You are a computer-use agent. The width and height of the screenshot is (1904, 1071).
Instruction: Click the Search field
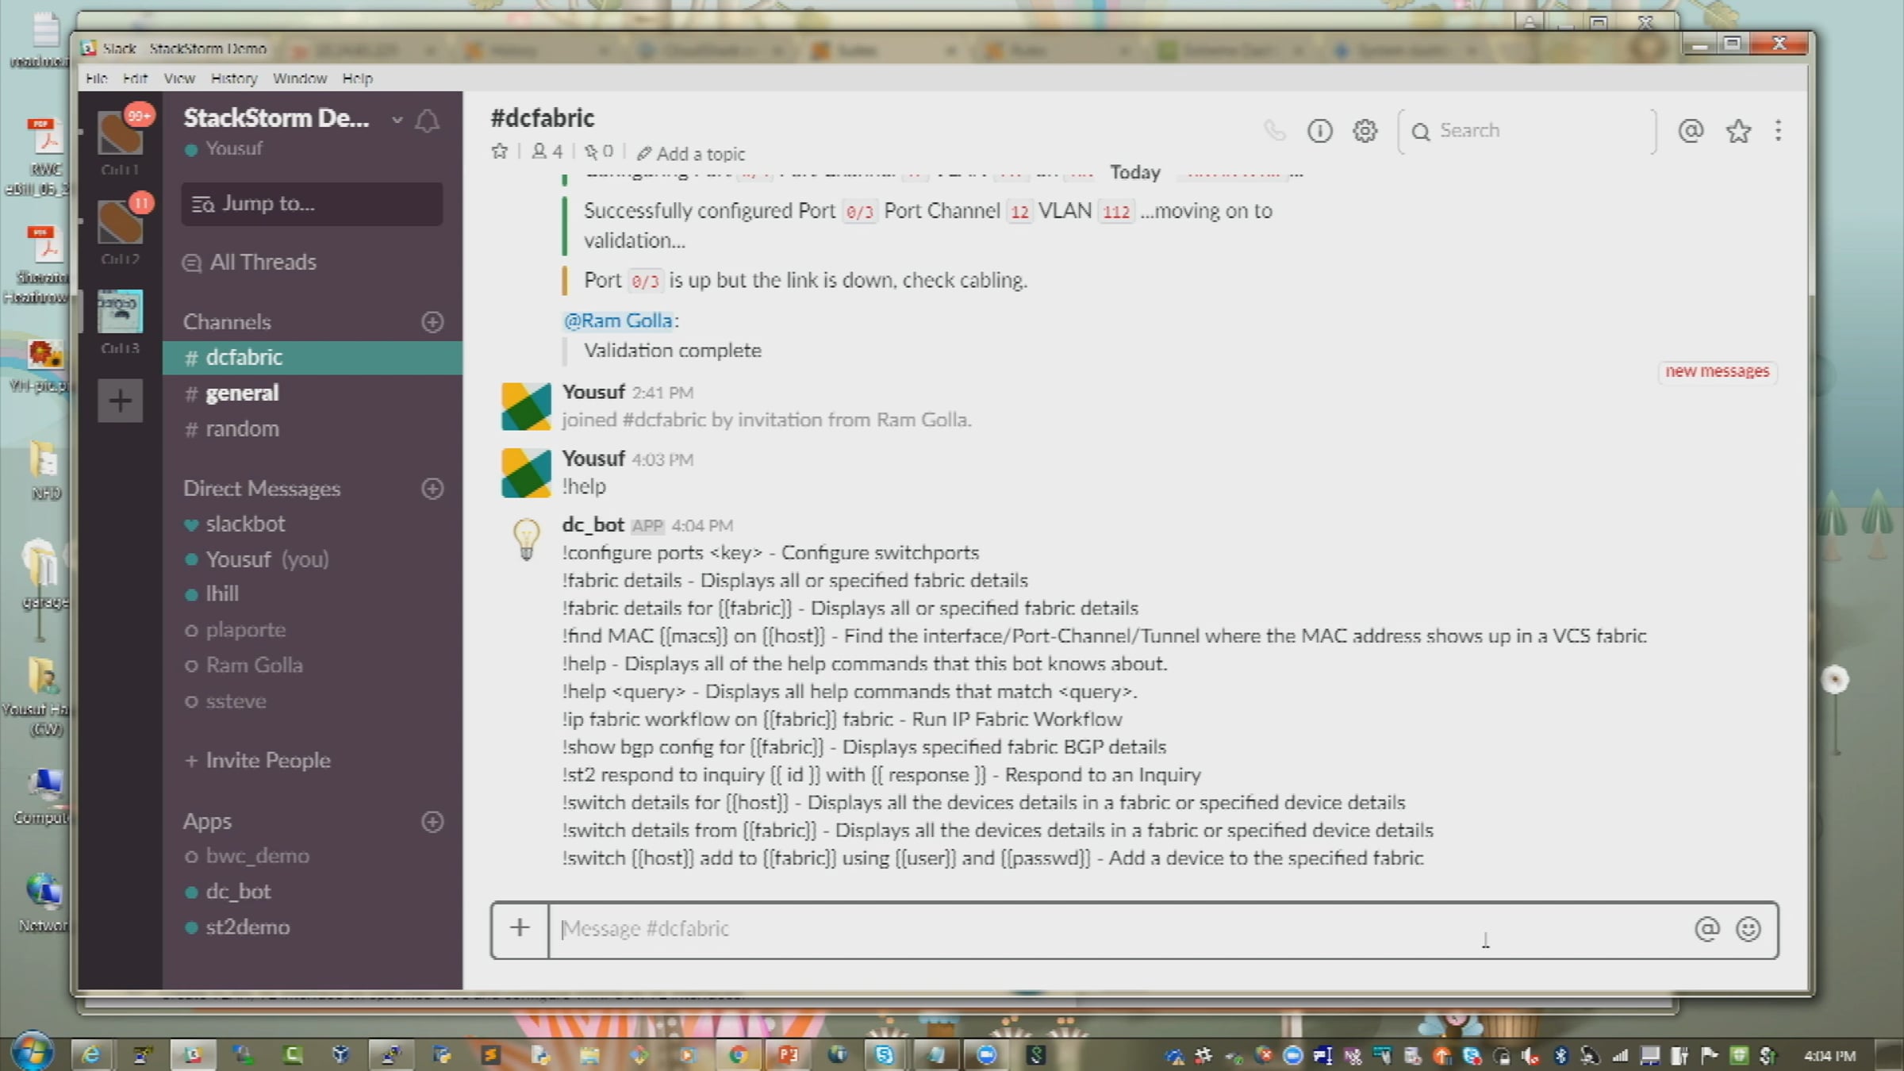click(1528, 131)
